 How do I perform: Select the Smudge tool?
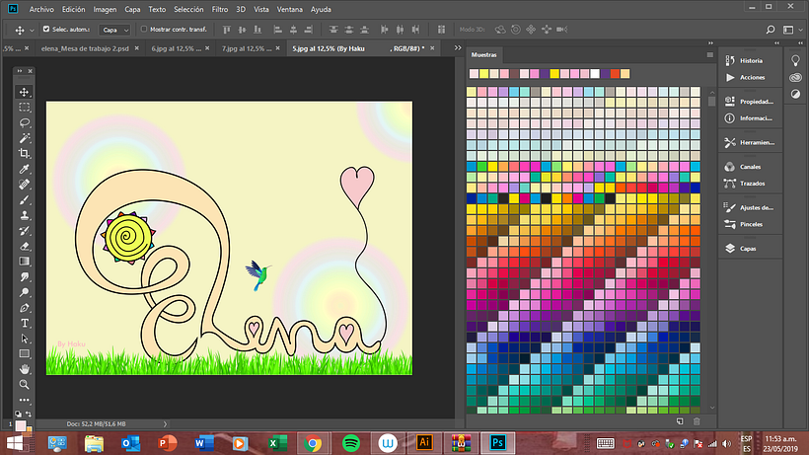[x=25, y=277]
